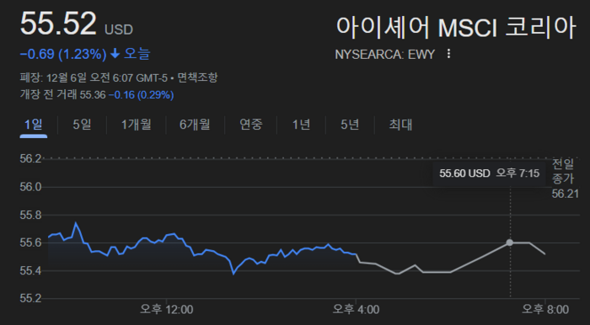Show the 최대 maximum range
Screen dimensions: 590x325
[x=400, y=124]
